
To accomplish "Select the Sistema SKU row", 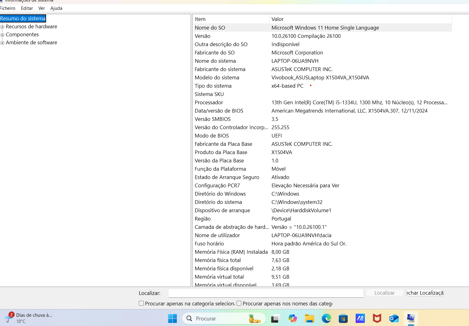I will (322, 94).
